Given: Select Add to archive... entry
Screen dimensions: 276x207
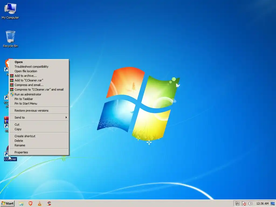Looking at the screenshot, I should pos(39,76).
